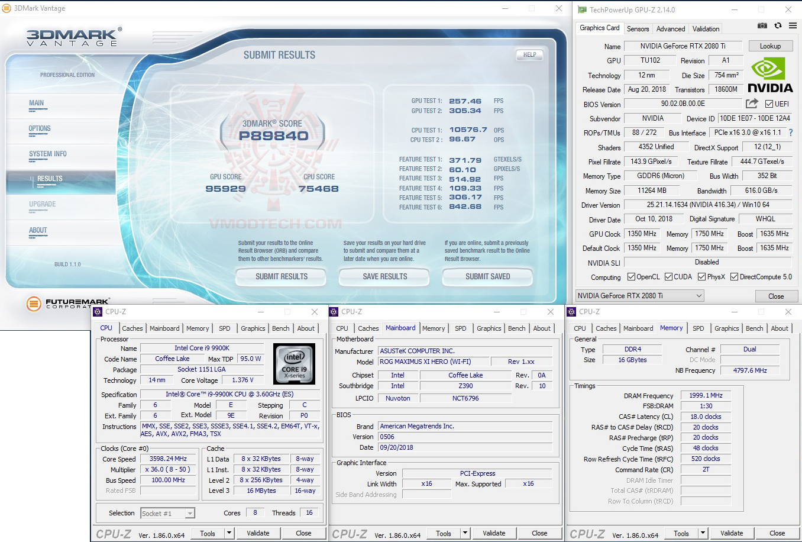
Task: Toggle the OpenCL computing checkbox
Action: [x=631, y=277]
